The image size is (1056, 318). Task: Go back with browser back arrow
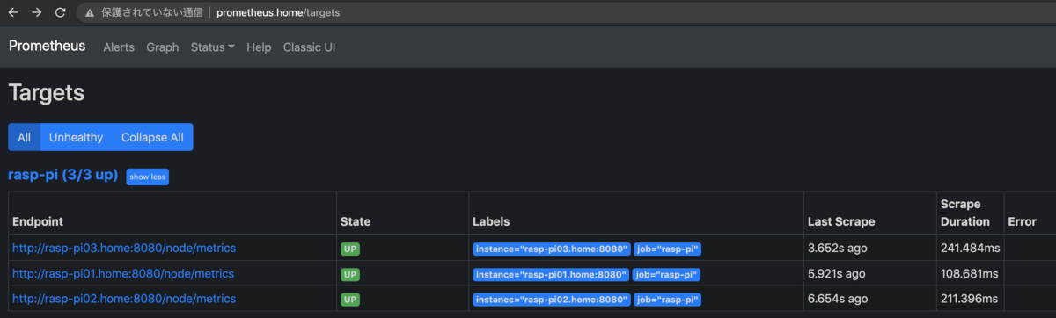(x=13, y=13)
